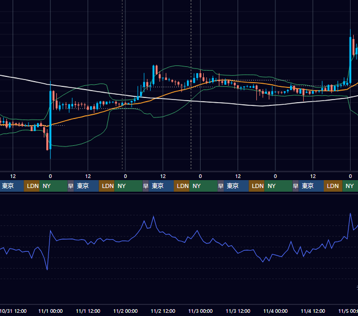This screenshot has width=358, height=316.
Task: Select the 東京 session block covering 11/2 12:00
Action: tap(161, 186)
